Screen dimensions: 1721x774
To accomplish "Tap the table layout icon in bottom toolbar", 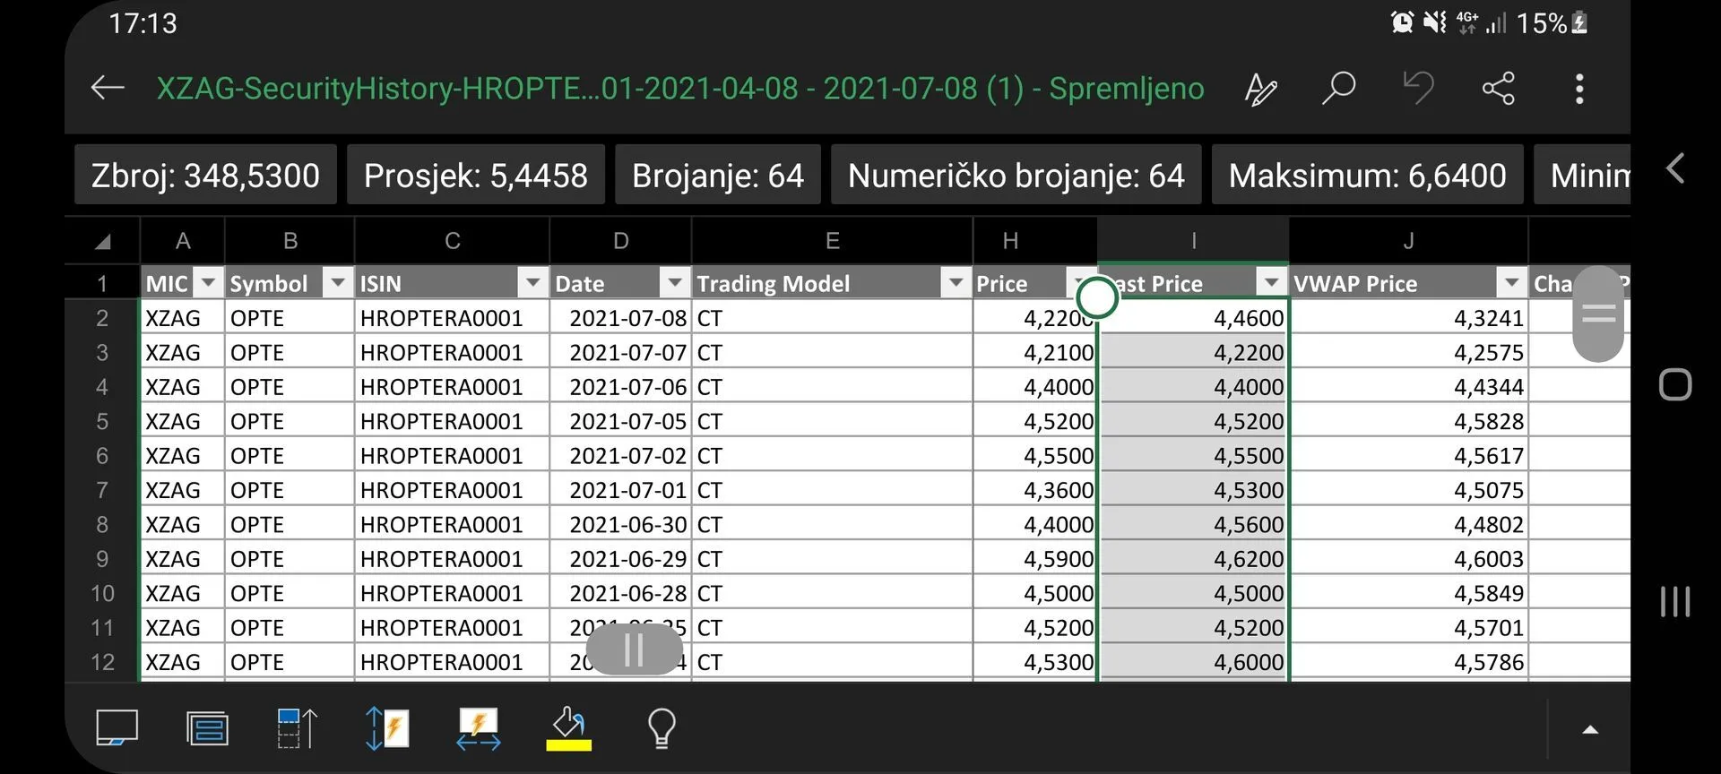I will [207, 728].
